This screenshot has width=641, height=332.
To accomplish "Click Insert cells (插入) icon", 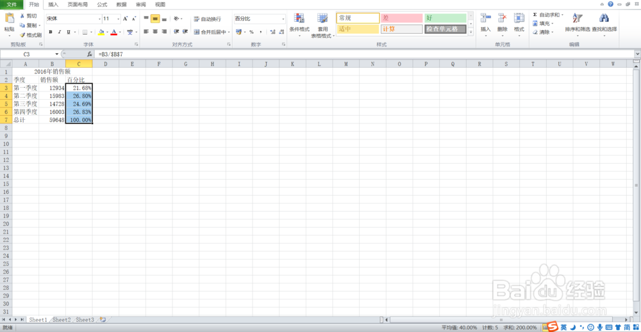I will (485, 18).
